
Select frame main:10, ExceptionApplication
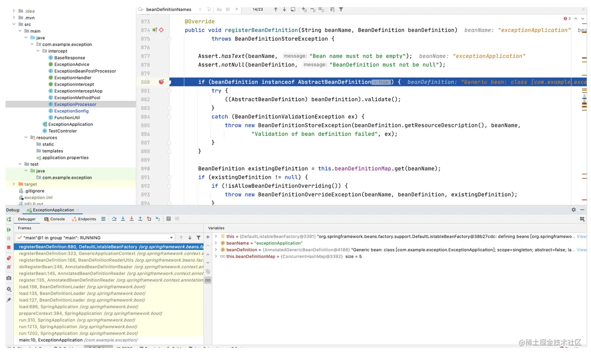pos(109,340)
